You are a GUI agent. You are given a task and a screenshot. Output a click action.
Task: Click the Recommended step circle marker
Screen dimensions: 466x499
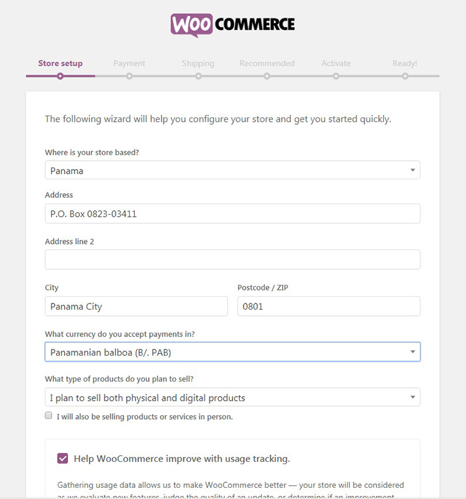tap(267, 76)
